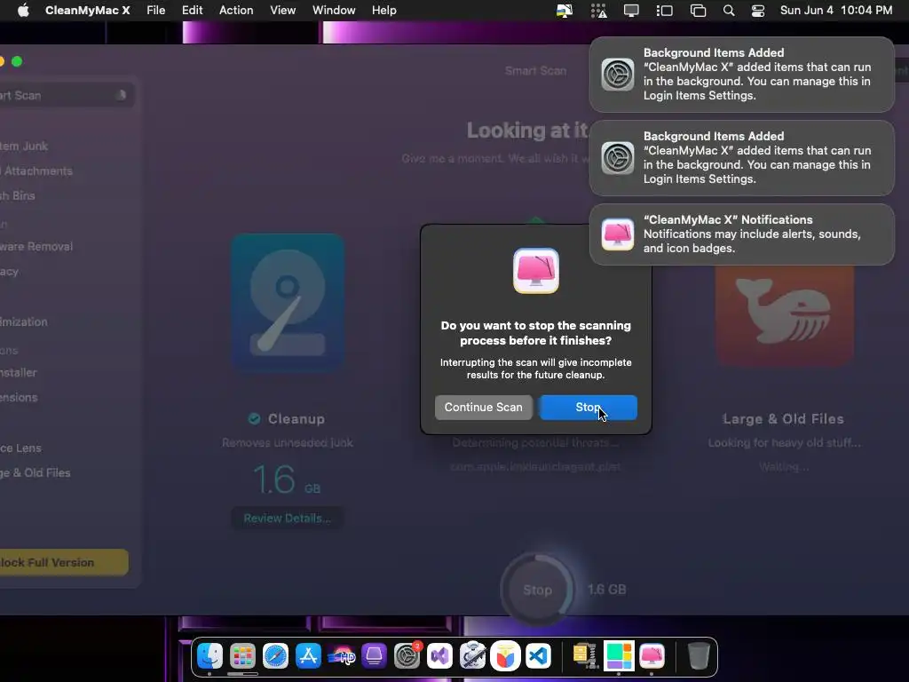Screen dimensions: 909x682
Task: Open Spotlight search
Action: click(x=729, y=11)
